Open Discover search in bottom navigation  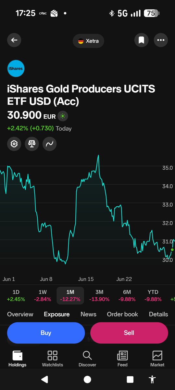(87, 358)
